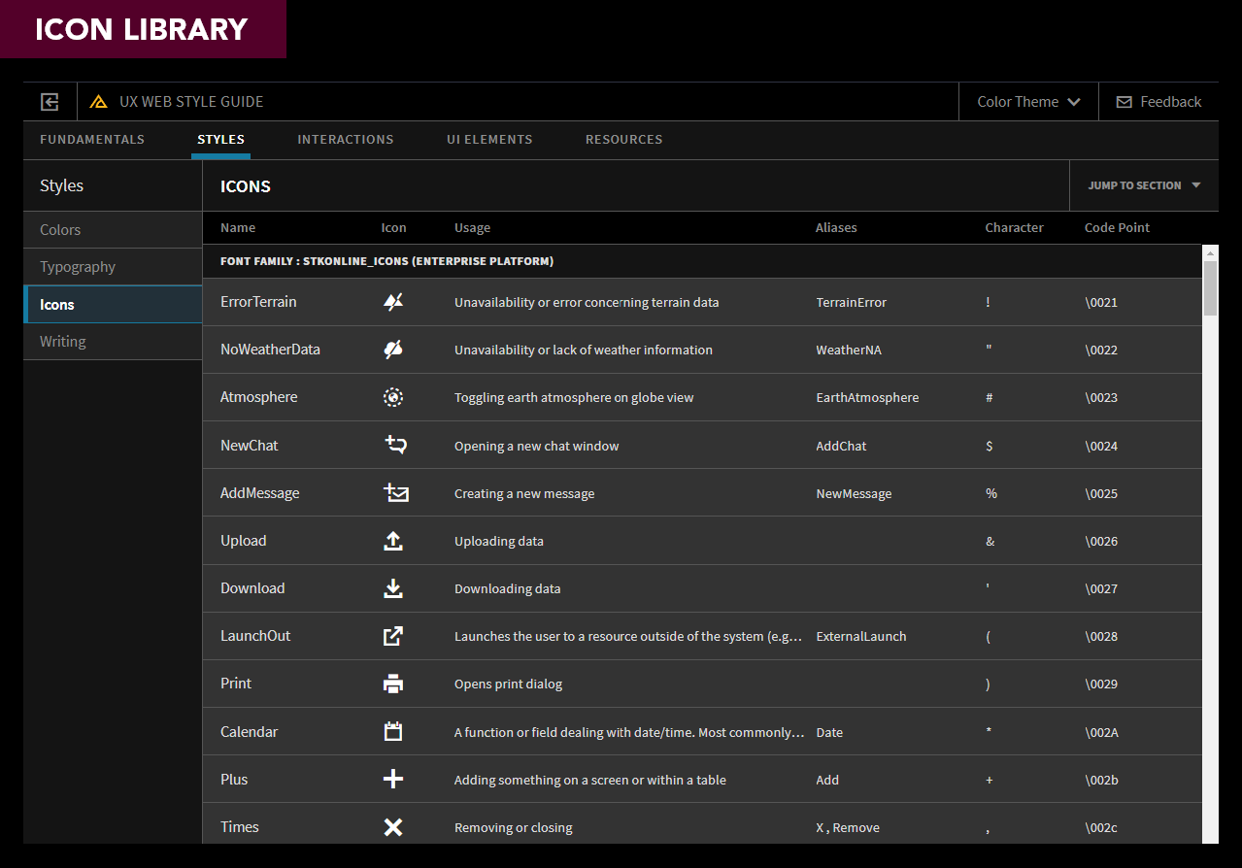Select the Styles tab

(x=220, y=140)
